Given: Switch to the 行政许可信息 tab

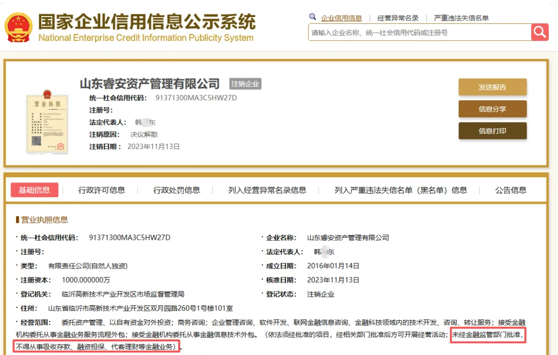Looking at the screenshot, I should pyautogui.click(x=102, y=190).
